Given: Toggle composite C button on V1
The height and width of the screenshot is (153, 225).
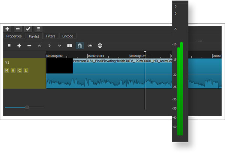Looking at the screenshot, I should click(19, 70).
